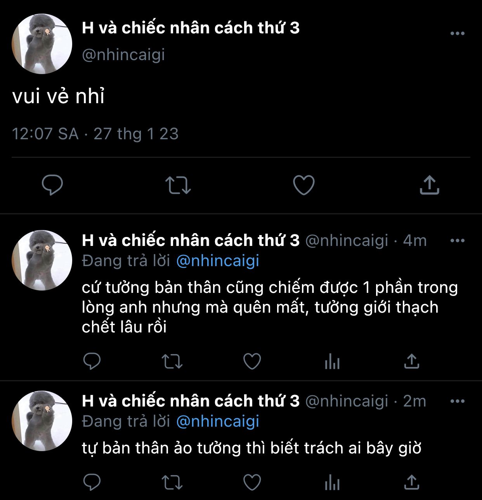Like the 4m-old reply tweet
482x500 pixels.
point(252,362)
